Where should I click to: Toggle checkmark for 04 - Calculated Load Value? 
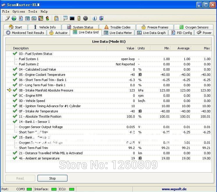coord(15,69)
